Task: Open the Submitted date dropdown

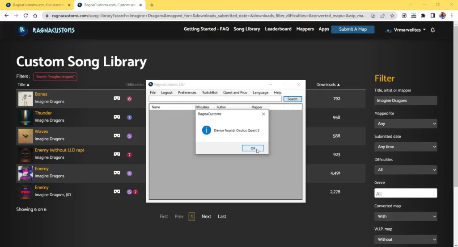Action: coord(406,147)
